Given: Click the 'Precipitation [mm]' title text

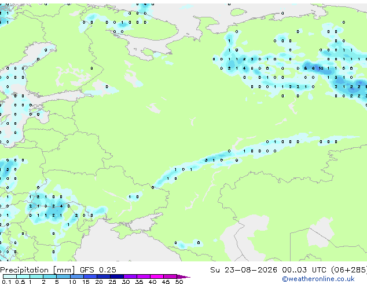Looking at the screenshot, I should 38,270.
